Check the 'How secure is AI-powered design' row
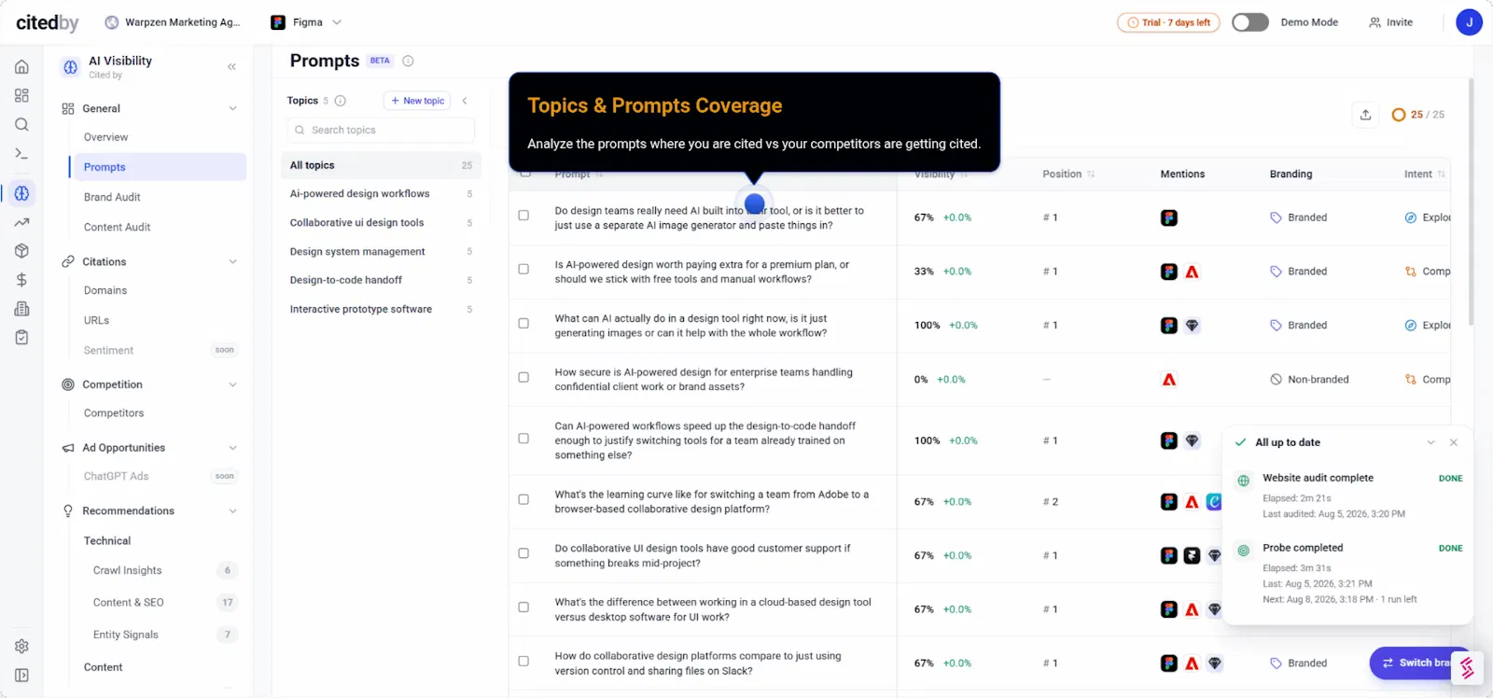Image resolution: width=1493 pixels, height=698 pixels. click(523, 377)
